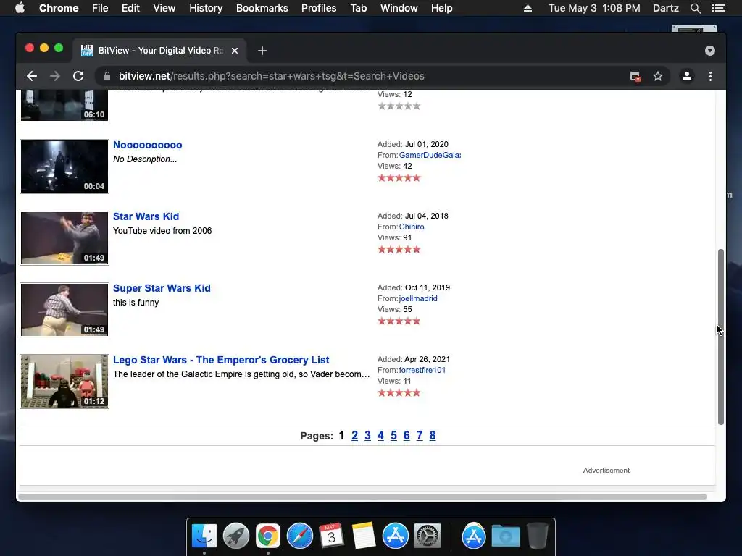
Task: Click the Super Star Wars Kid thumbnail
Action: click(64, 310)
